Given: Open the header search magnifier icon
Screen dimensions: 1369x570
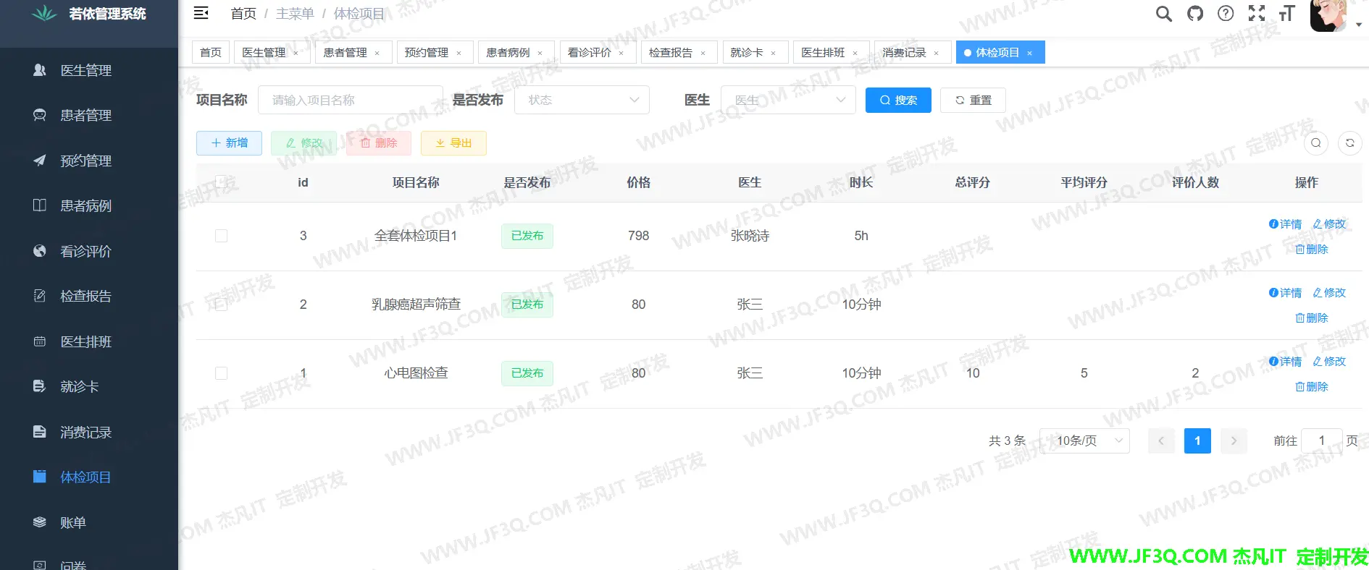Looking at the screenshot, I should click(x=1163, y=14).
